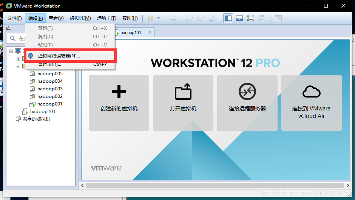355x200 pixels.
Task: Select hadoop003 in the library tree
Action: click(x=50, y=89)
